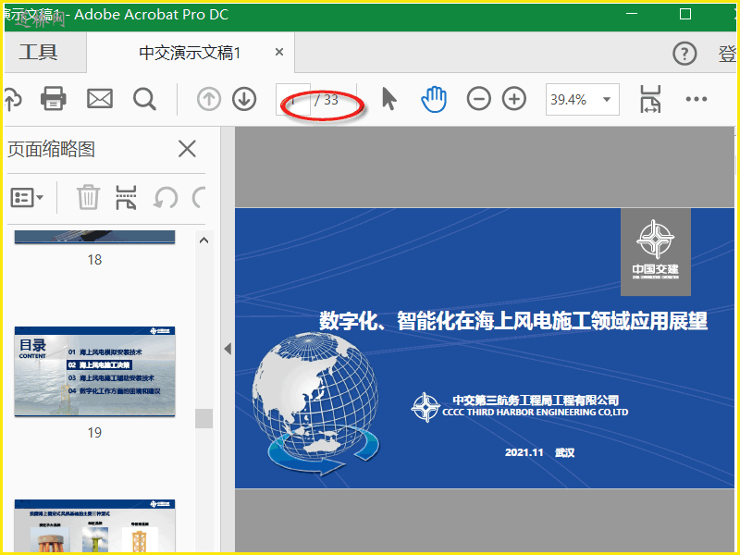Close the 页面缩略图 panel

[187, 149]
